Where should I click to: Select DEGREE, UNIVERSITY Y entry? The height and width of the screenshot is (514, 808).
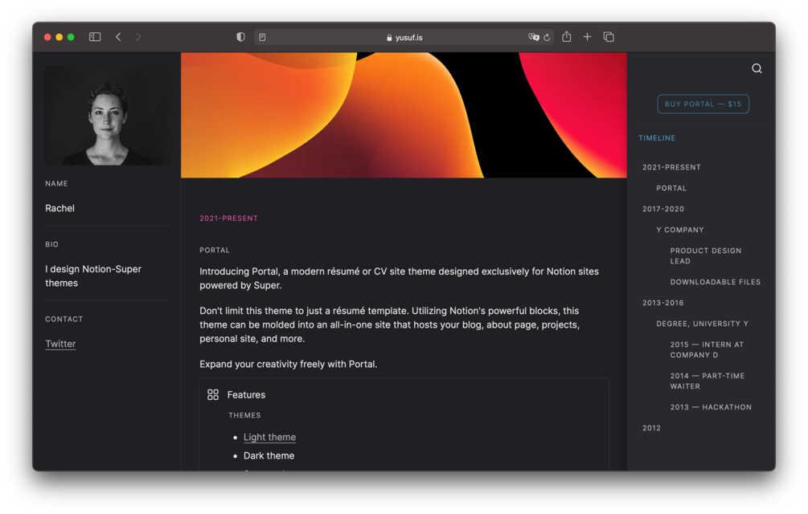tap(703, 324)
